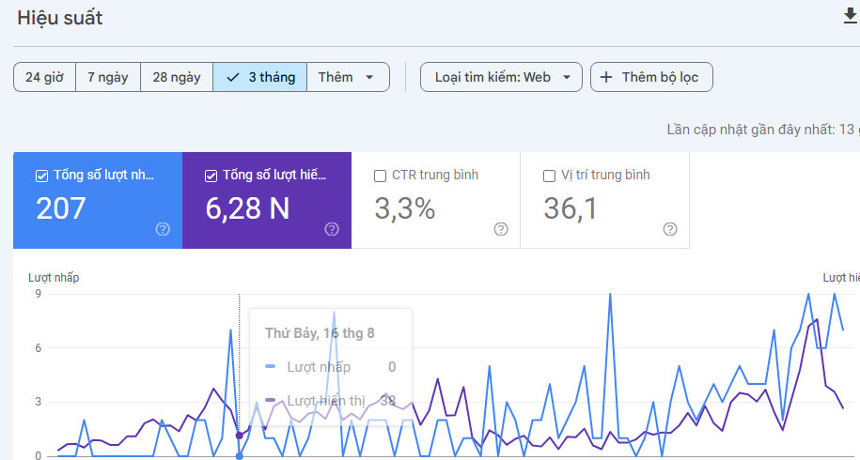Click the purple impressions data point marker
The height and width of the screenshot is (460, 860).
pos(239,436)
